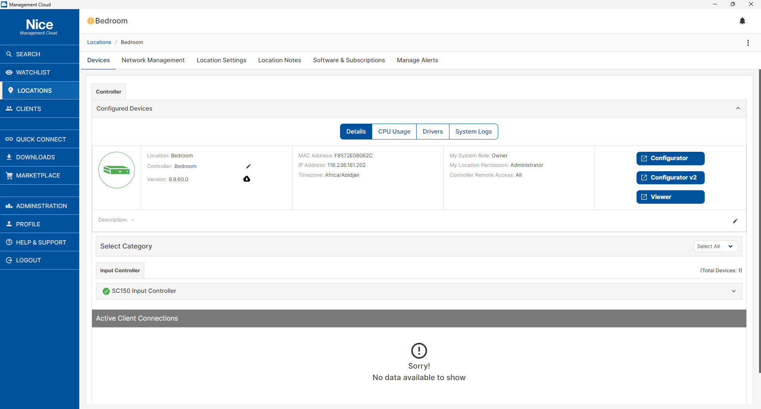761x409 pixels.
Task: Open Quick Connect in the sidebar
Action: tap(40, 139)
